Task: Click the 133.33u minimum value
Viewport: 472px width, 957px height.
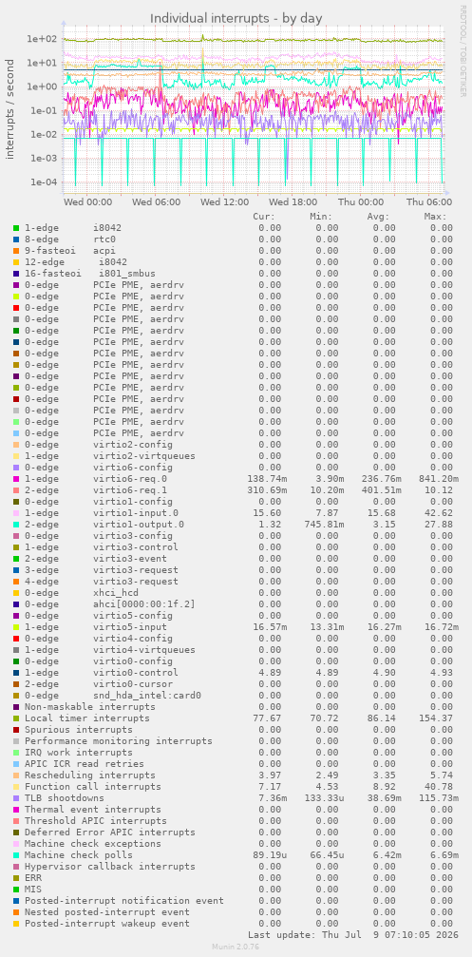Action: pos(324,797)
